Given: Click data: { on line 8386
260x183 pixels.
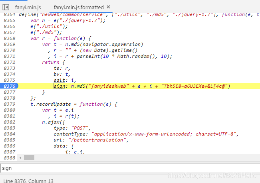Looking at the screenshot, I should [x=64, y=146].
